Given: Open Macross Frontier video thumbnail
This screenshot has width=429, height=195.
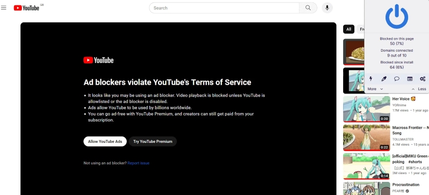Looking at the screenshot, I should click(x=366, y=137).
